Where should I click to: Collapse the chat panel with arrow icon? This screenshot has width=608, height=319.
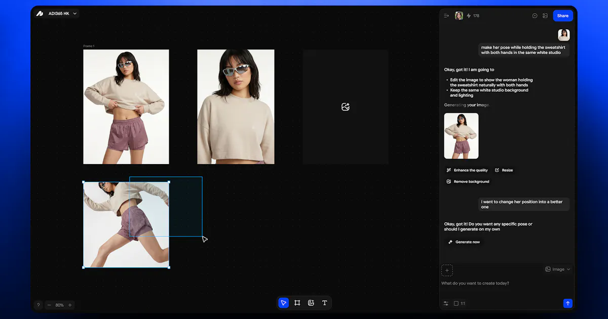(446, 16)
